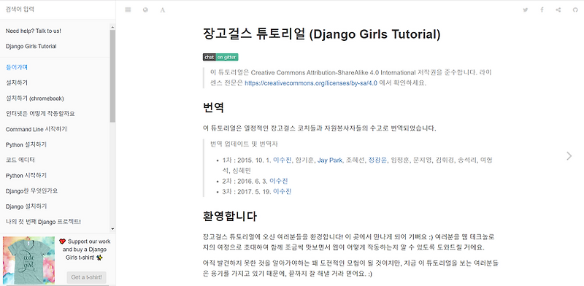Open Django Girls Tutorial sidebar link
The height and width of the screenshot is (286, 584).
tap(31, 46)
